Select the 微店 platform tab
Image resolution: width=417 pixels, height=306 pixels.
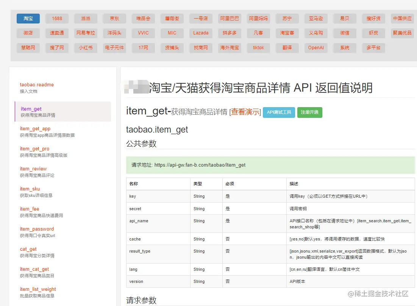pyautogui.click(x=28, y=33)
